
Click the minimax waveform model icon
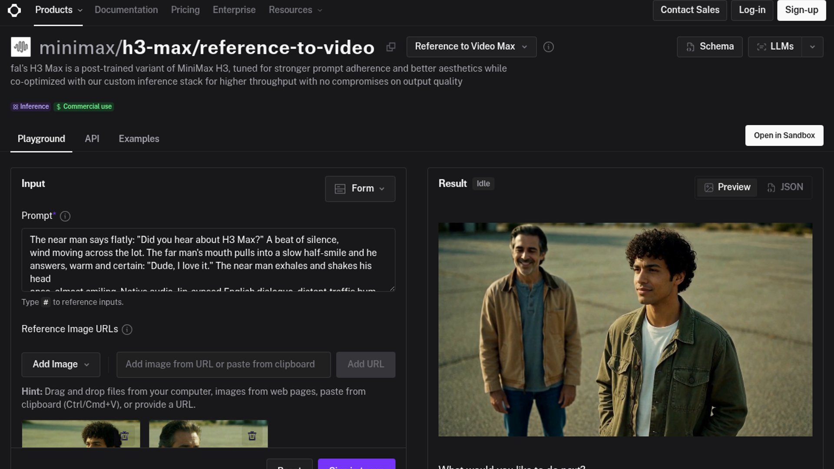tap(21, 47)
